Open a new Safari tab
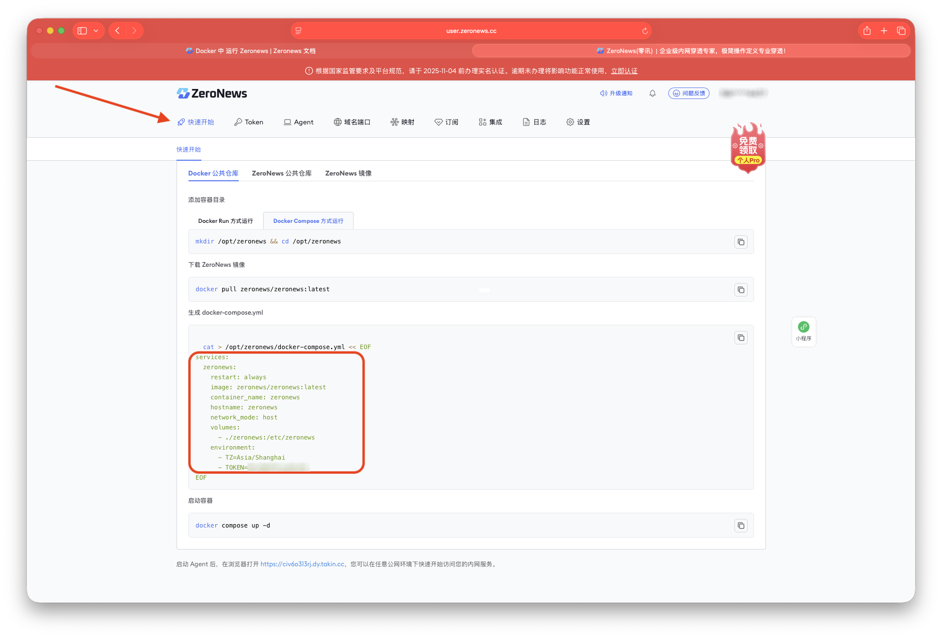The height and width of the screenshot is (638, 942). click(884, 31)
